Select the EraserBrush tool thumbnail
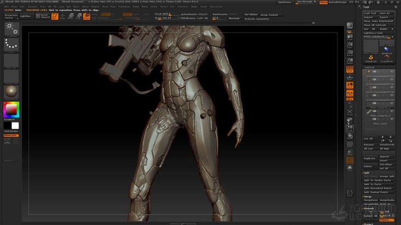 [x=386, y=58]
